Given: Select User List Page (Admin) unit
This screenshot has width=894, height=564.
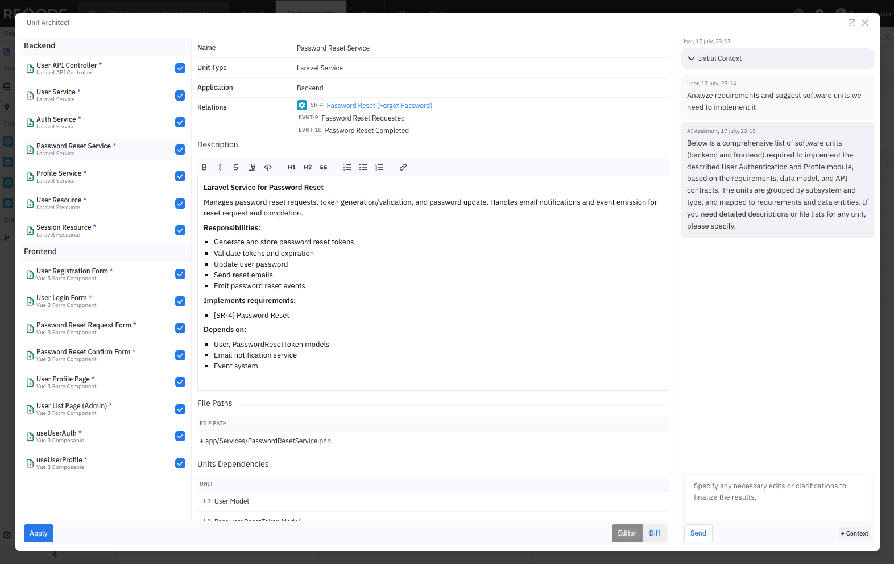Looking at the screenshot, I should [x=106, y=409].
